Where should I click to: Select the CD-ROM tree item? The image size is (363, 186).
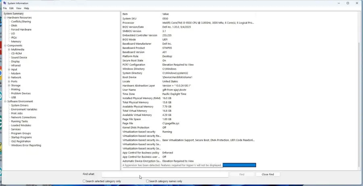(x=17, y=54)
